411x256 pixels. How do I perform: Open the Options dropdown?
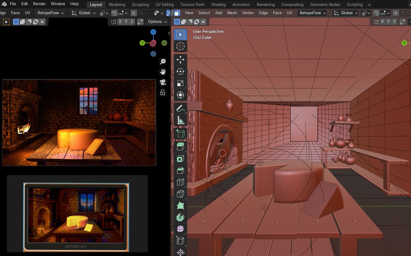pyautogui.click(x=157, y=22)
